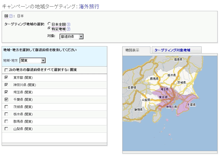Click the 東京都 (関東) list text

click(x=23, y=78)
